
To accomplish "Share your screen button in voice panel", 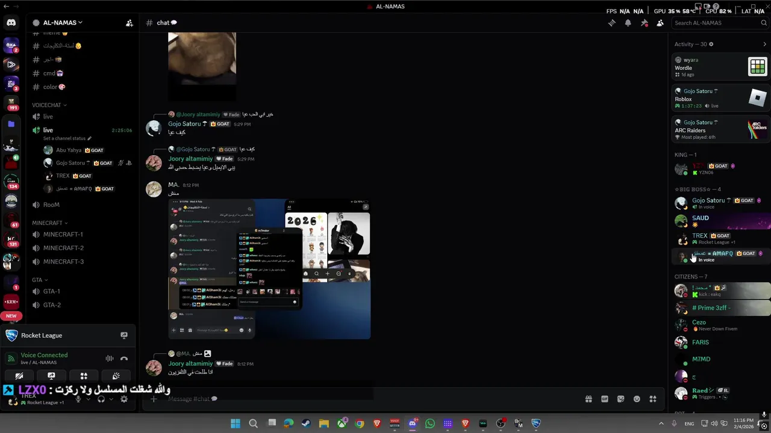I will (51, 376).
